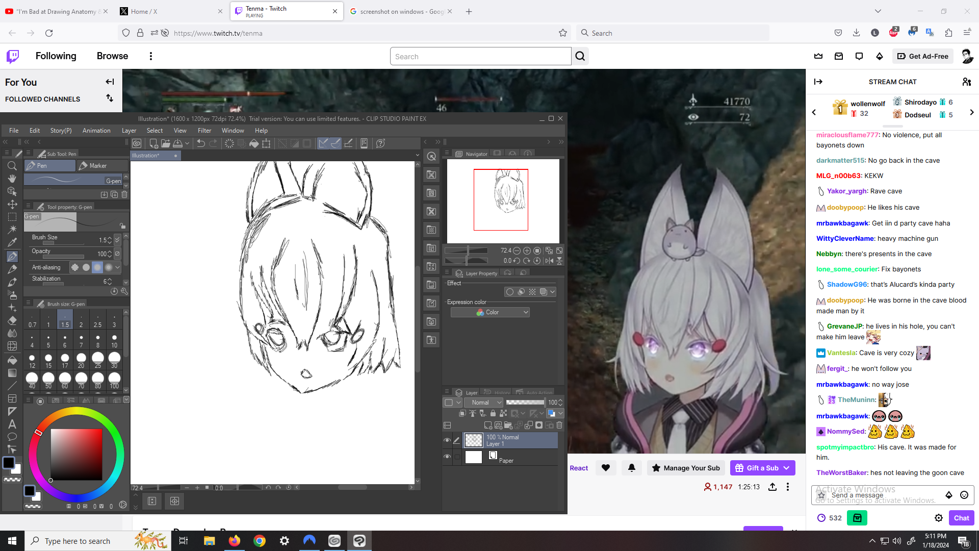Open Twitch chat settings gear icon
Screen dimensions: 979x551
(939, 518)
